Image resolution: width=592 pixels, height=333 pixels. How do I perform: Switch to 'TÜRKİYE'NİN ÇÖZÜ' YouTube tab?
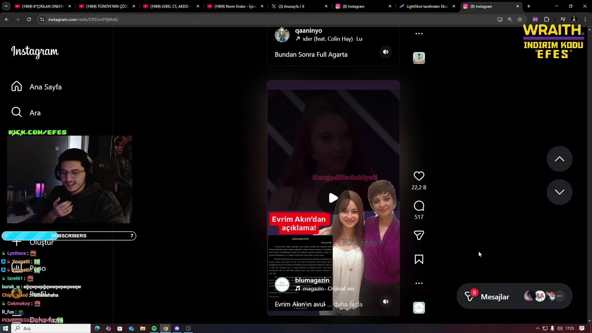pyautogui.click(x=107, y=6)
